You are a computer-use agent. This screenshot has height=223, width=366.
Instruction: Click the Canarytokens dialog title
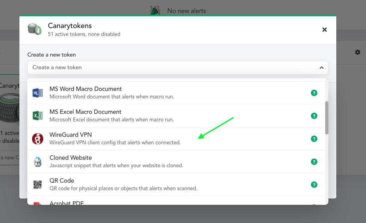click(70, 26)
